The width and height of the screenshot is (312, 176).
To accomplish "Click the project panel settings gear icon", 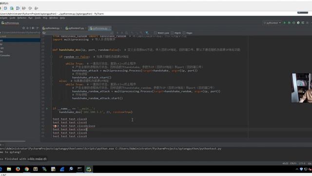I will 33,28.
